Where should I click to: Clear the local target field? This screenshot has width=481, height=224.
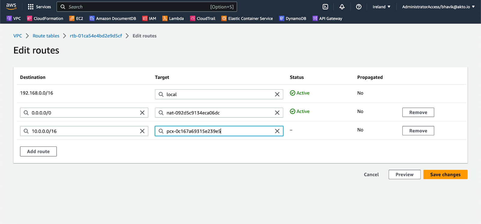point(277,94)
